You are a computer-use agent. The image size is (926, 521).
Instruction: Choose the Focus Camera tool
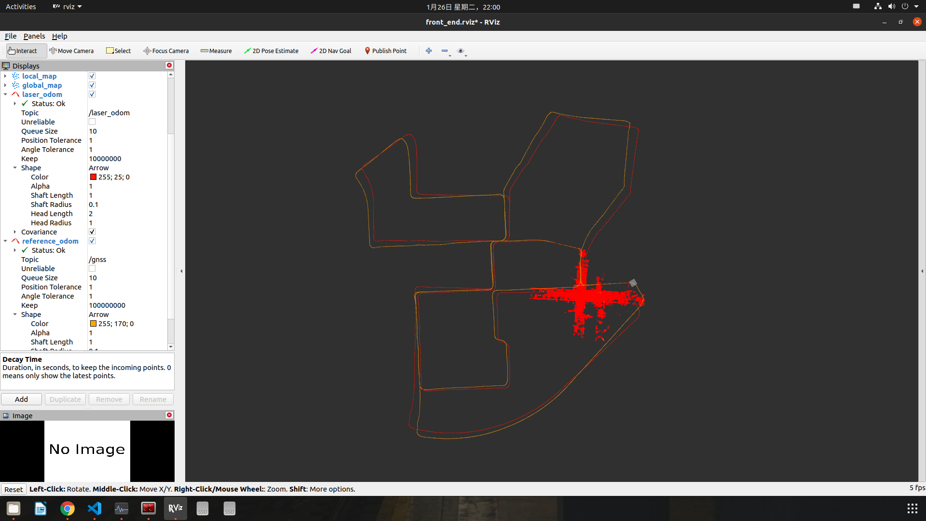[166, 51]
